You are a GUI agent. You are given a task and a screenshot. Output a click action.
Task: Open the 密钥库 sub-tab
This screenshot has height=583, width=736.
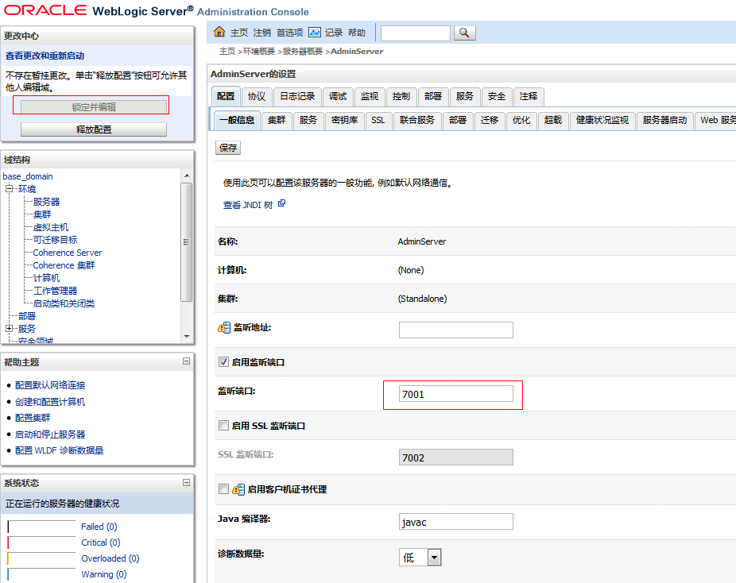[x=344, y=121]
